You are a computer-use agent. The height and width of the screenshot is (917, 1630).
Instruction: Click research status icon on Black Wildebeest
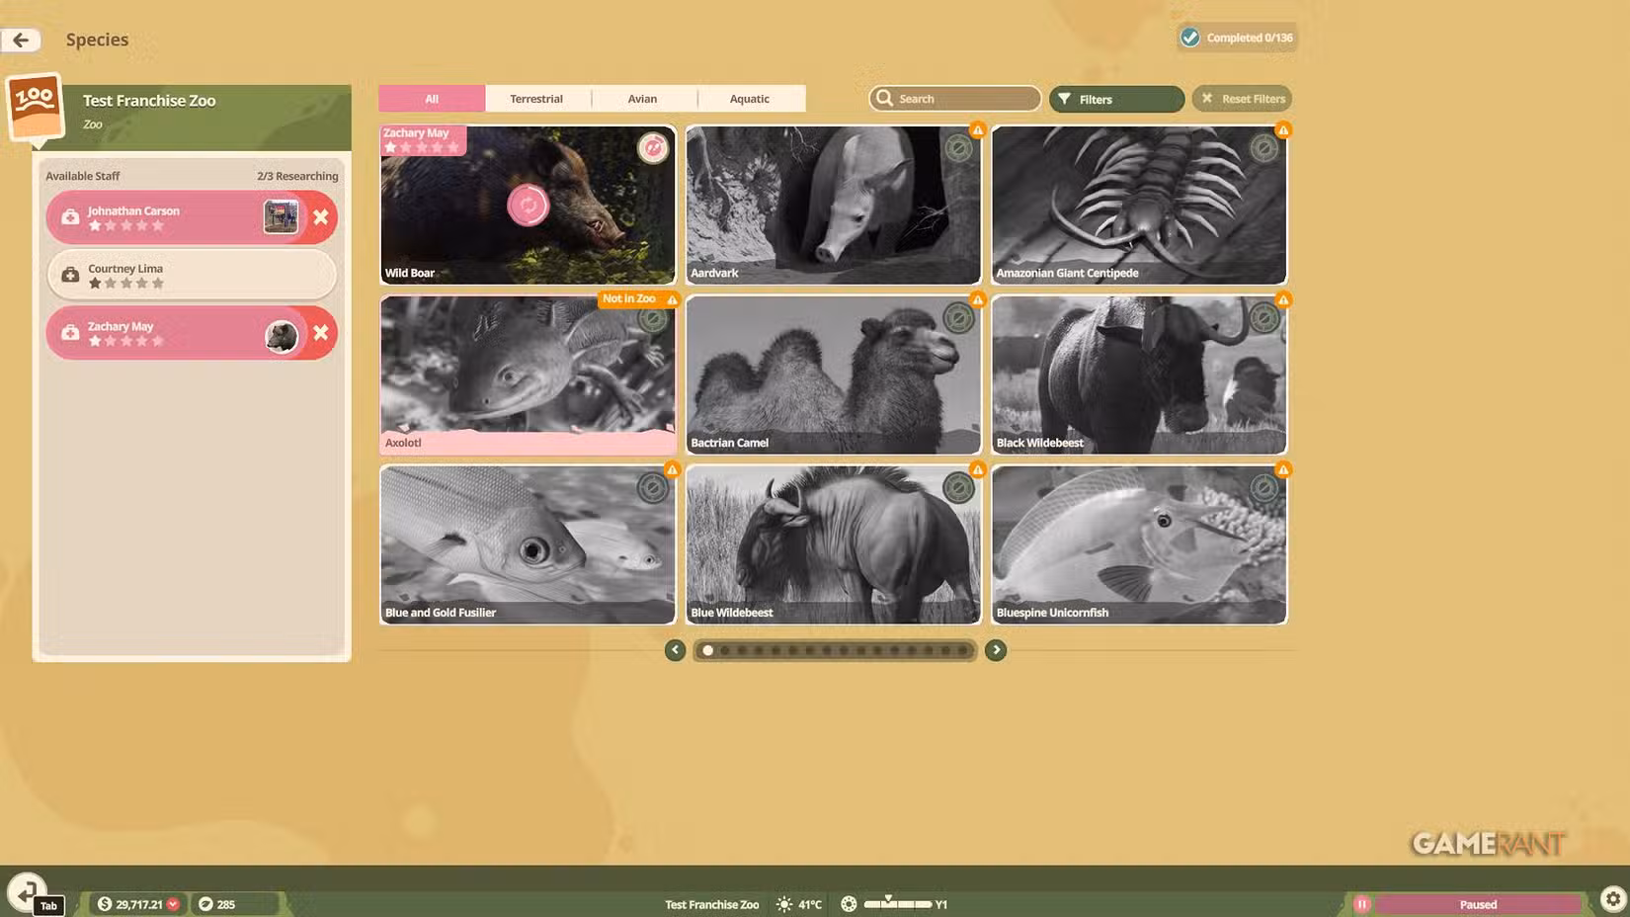click(x=1263, y=318)
